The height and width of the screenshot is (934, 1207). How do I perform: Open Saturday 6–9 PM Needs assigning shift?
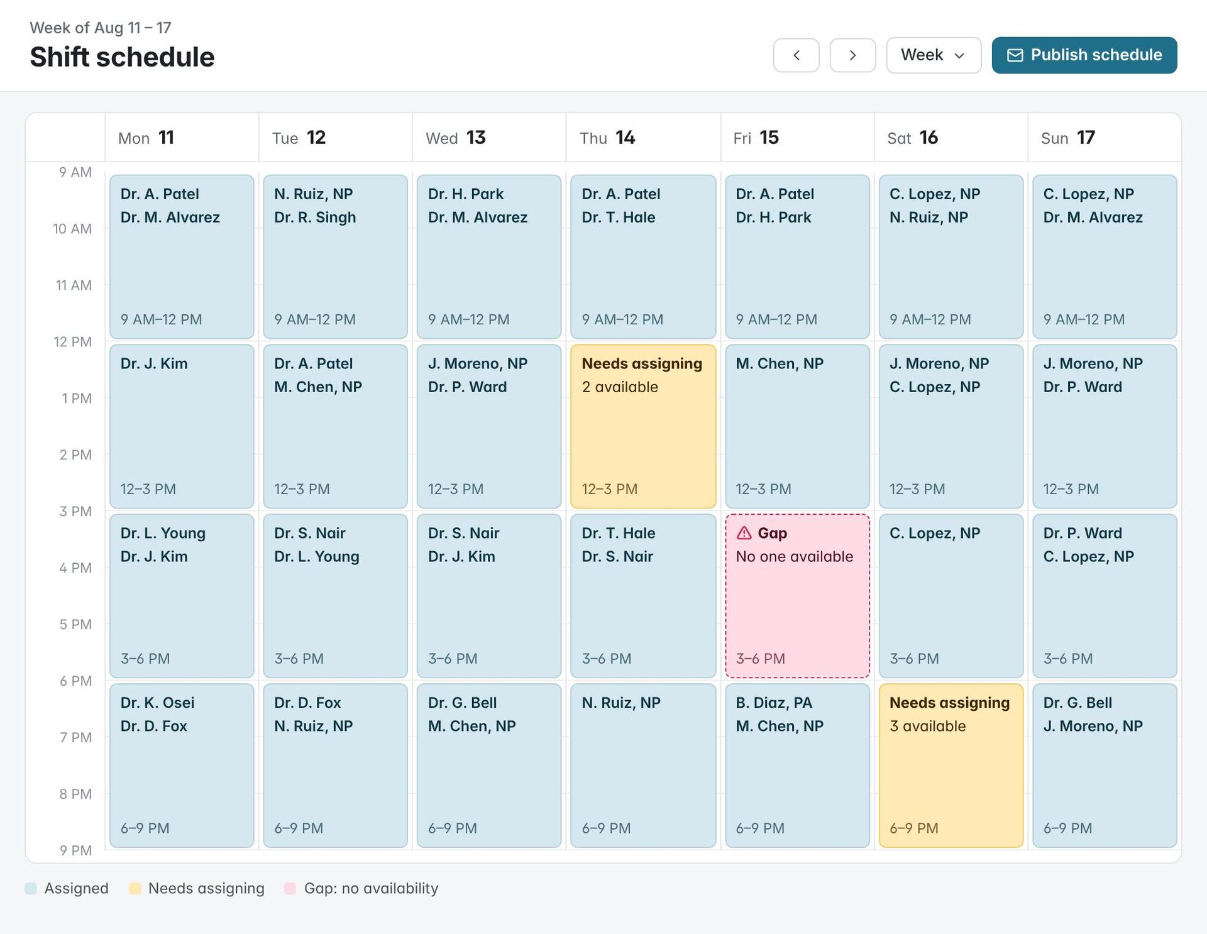click(x=951, y=766)
